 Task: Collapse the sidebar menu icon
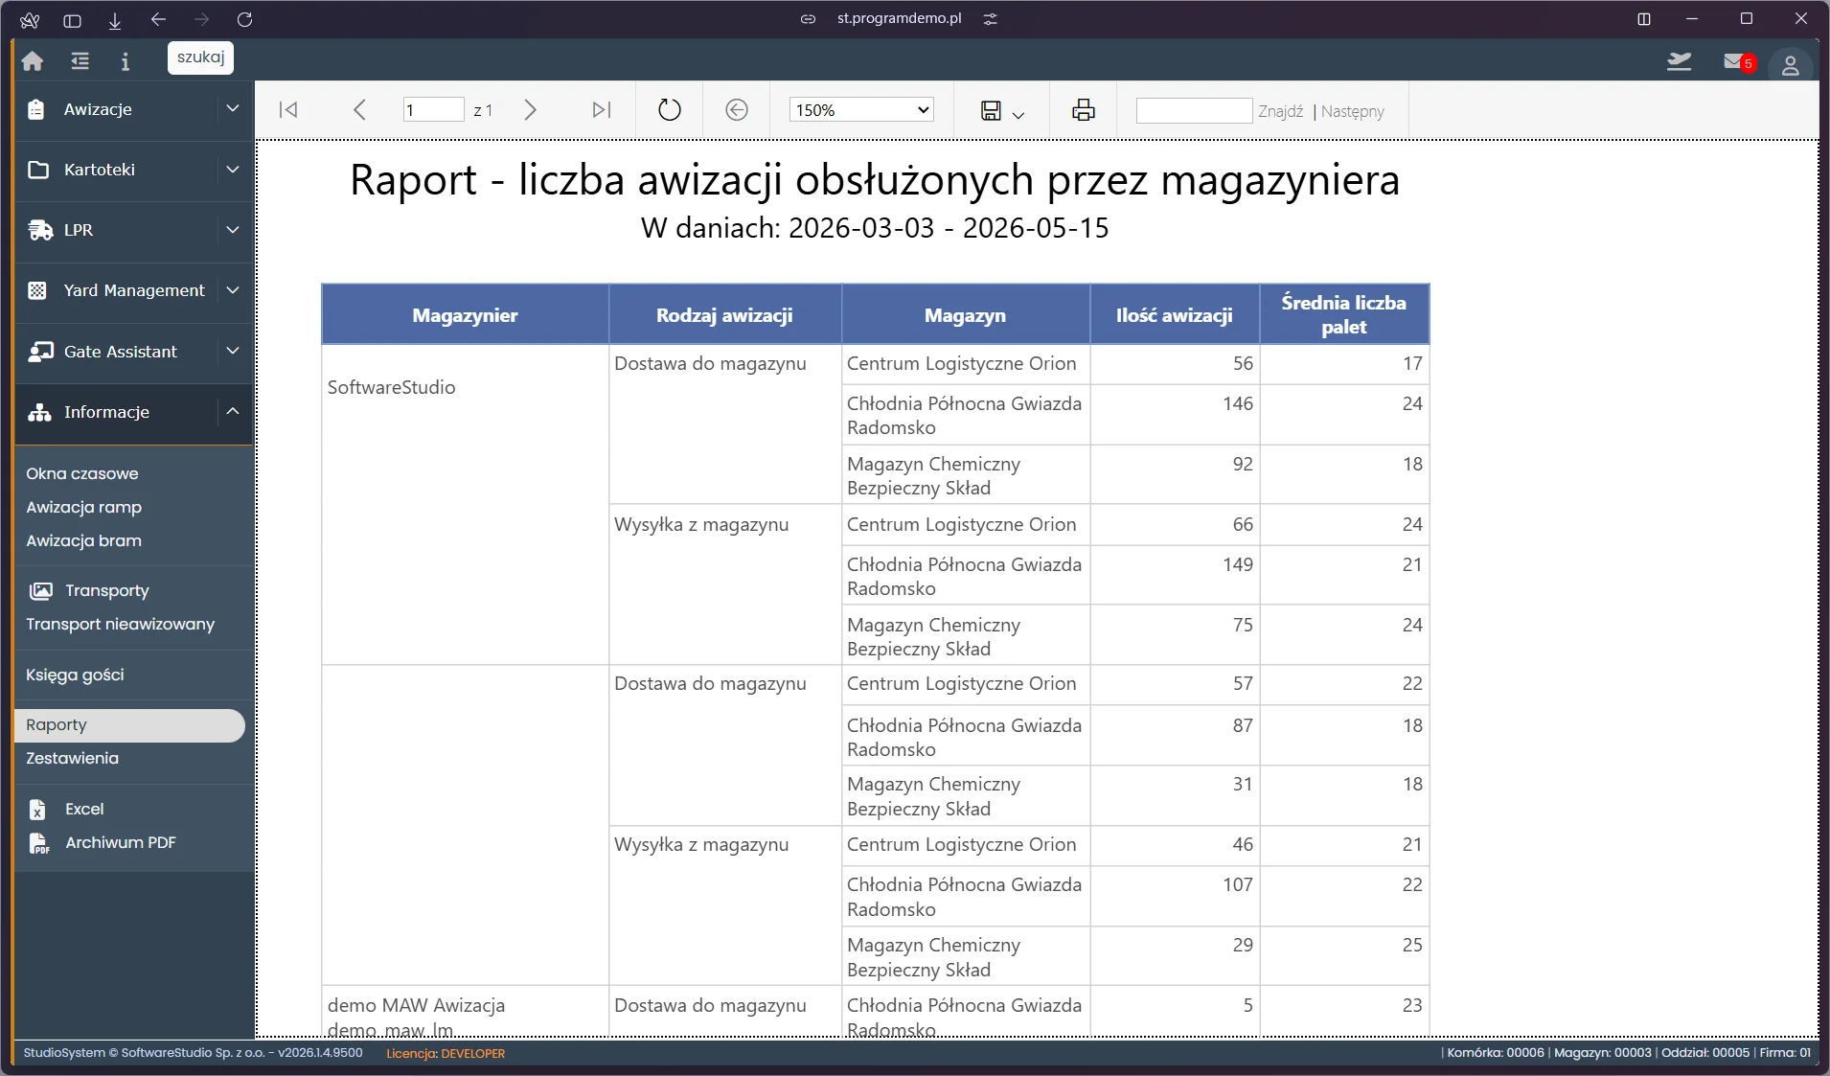(80, 61)
